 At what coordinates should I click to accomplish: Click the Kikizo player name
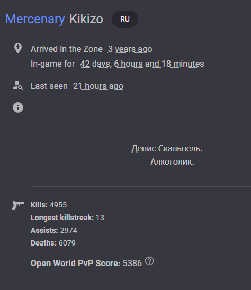pos(86,19)
